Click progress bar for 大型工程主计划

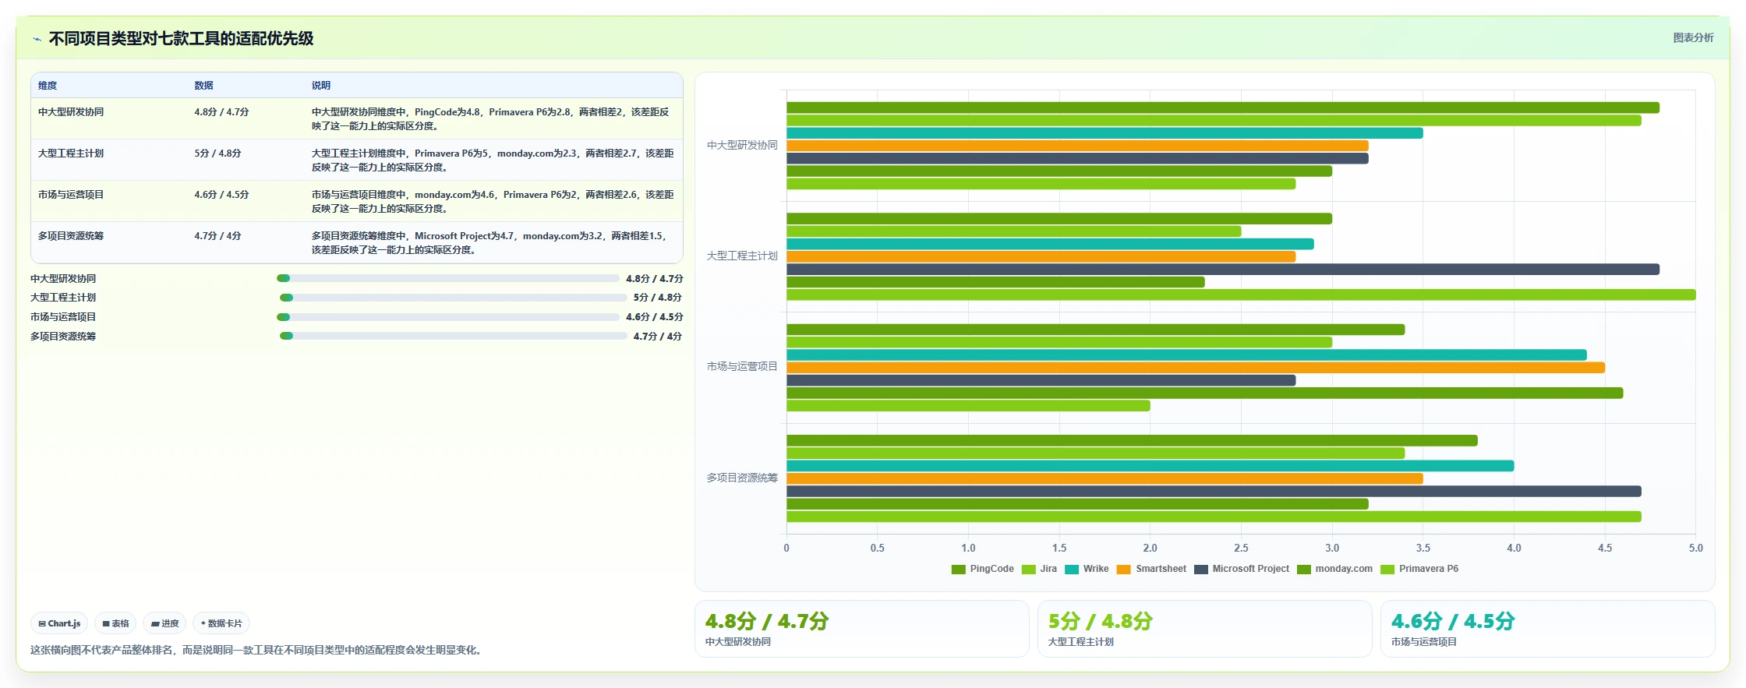[453, 298]
